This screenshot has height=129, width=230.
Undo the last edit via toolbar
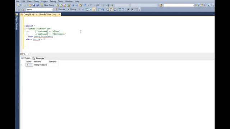pos(85,5)
